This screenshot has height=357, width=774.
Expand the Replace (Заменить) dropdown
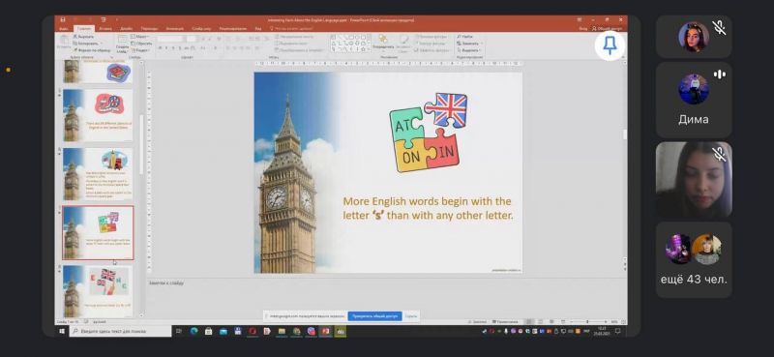(x=470, y=44)
